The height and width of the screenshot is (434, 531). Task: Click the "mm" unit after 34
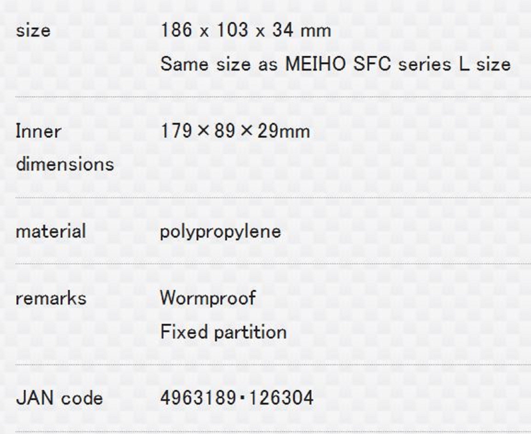tap(315, 31)
